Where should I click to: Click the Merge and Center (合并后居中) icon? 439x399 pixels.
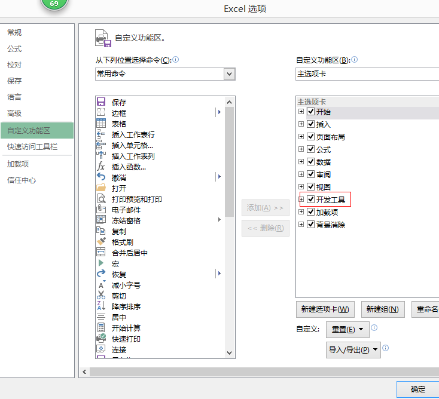point(101,253)
